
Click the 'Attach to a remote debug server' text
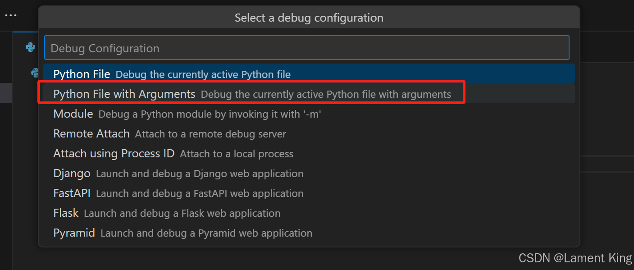[210, 134]
